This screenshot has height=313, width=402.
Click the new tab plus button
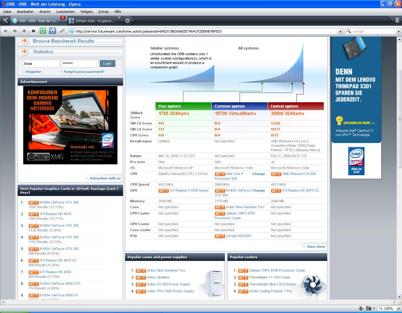[x=128, y=21]
